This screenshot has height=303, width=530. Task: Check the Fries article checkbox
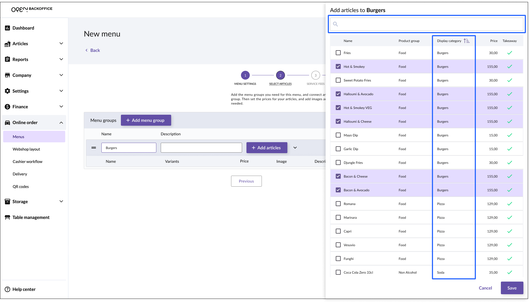point(338,53)
